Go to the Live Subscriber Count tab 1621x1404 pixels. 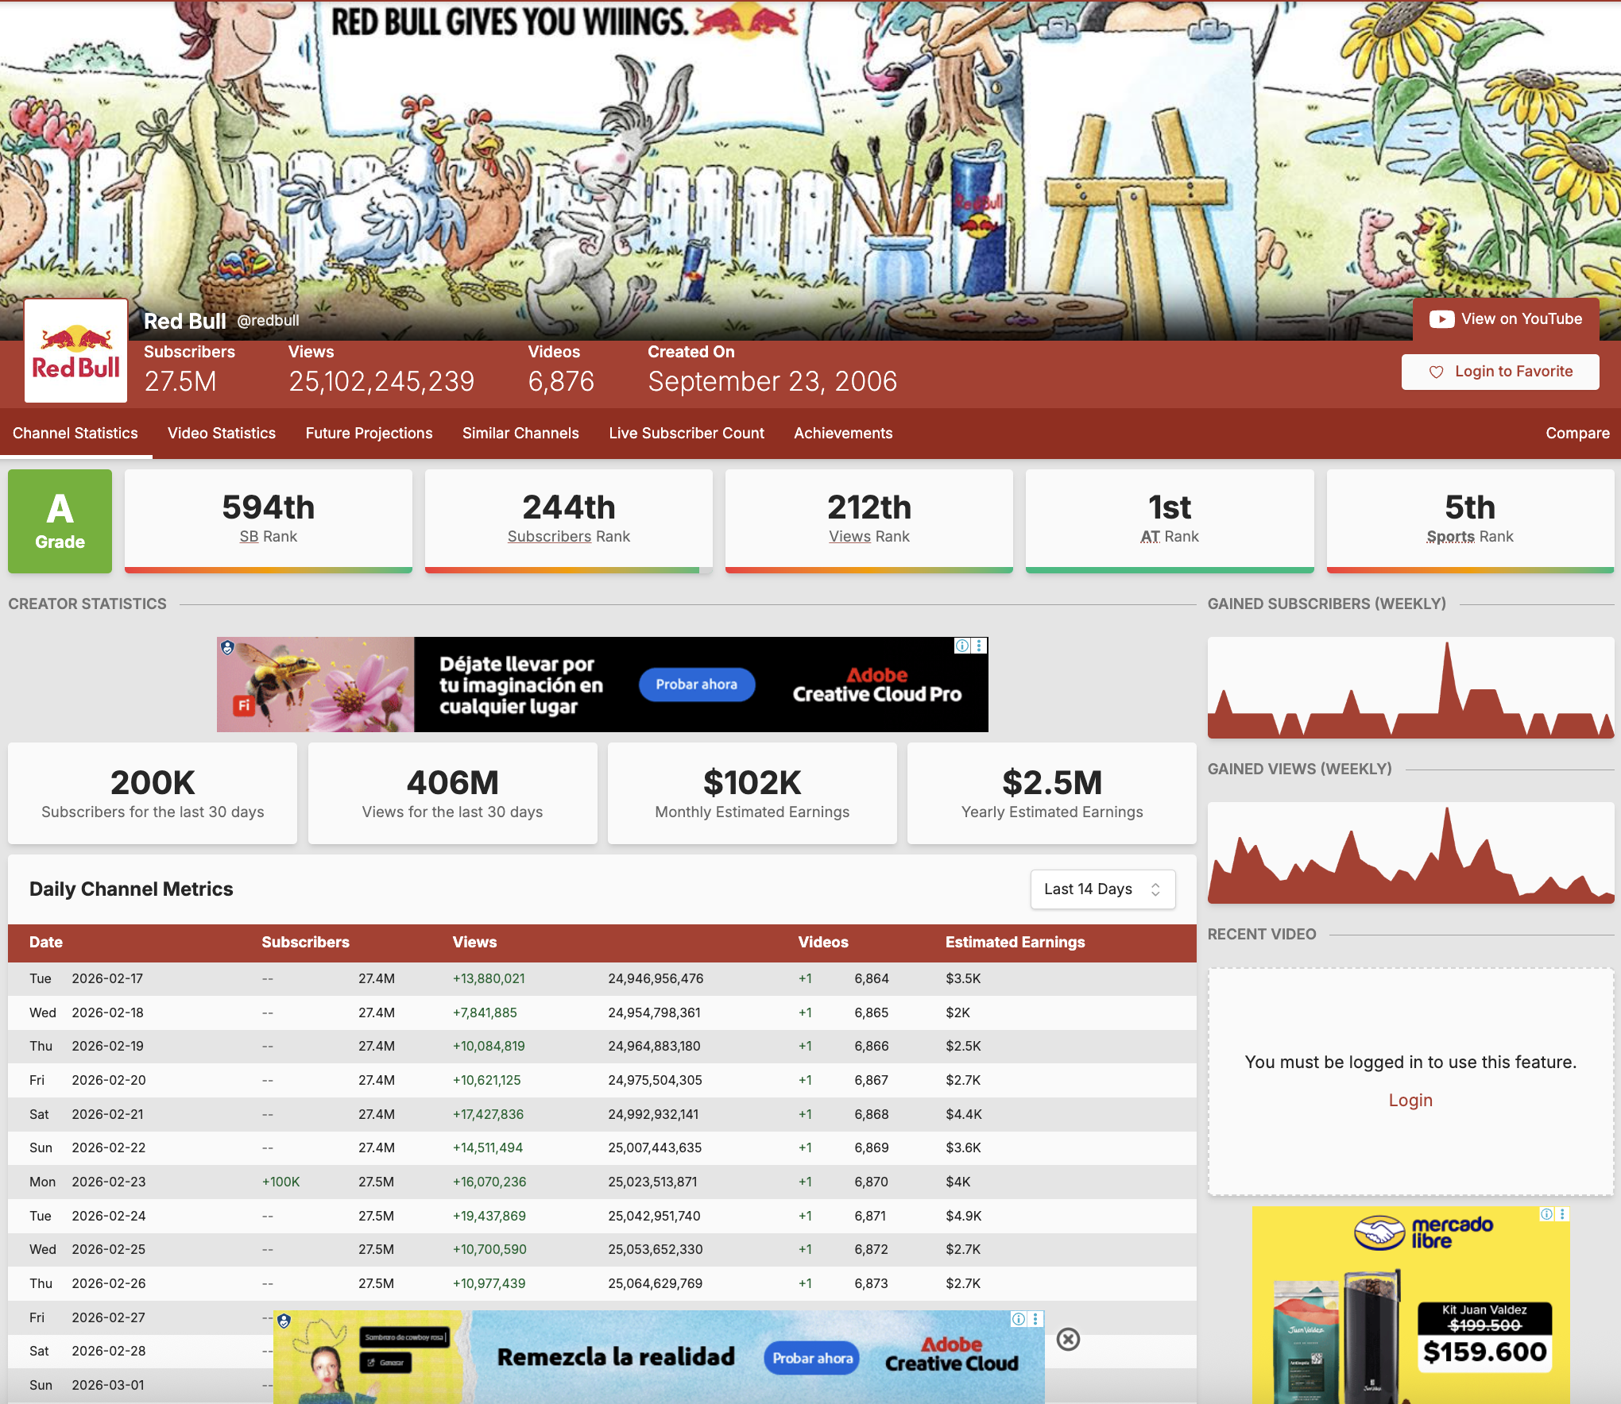click(687, 434)
